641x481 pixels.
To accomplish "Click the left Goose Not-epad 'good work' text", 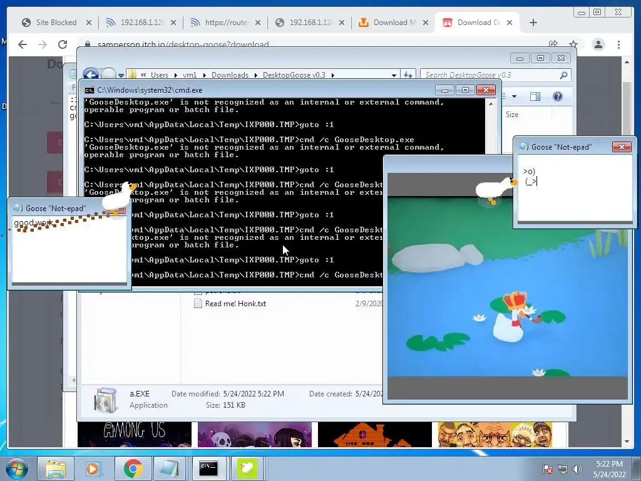I will (x=33, y=223).
